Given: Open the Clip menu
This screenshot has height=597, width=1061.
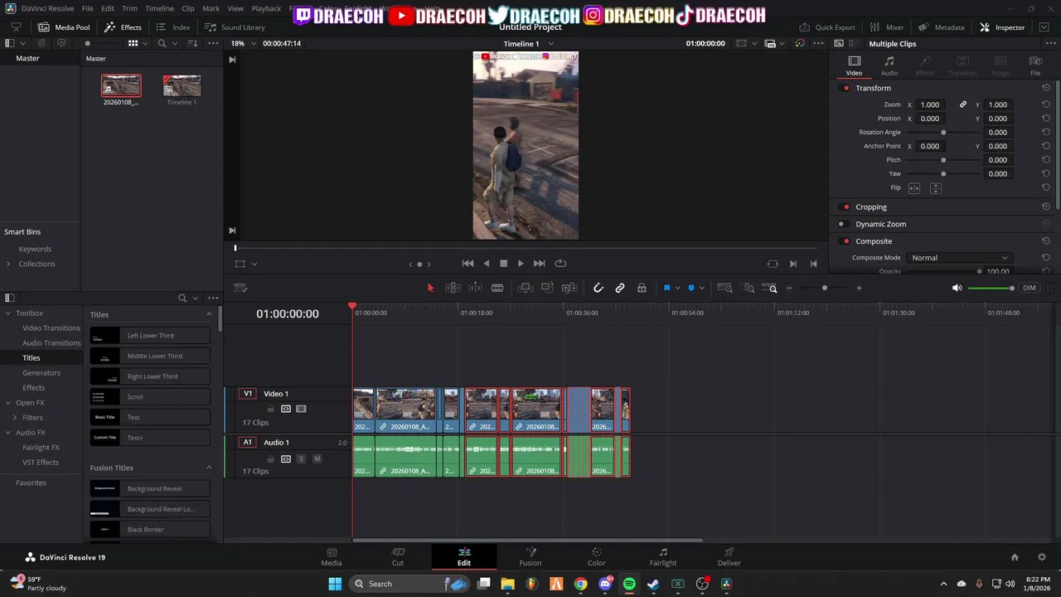Looking at the screenshot, I should (188, 8).
